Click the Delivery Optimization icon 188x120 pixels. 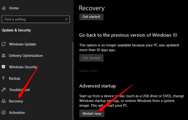pyautogui.click(x=4, y=56)
